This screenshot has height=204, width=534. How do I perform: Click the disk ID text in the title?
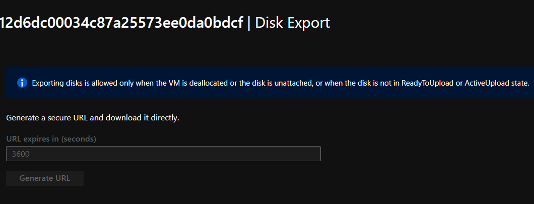point(121,23)
